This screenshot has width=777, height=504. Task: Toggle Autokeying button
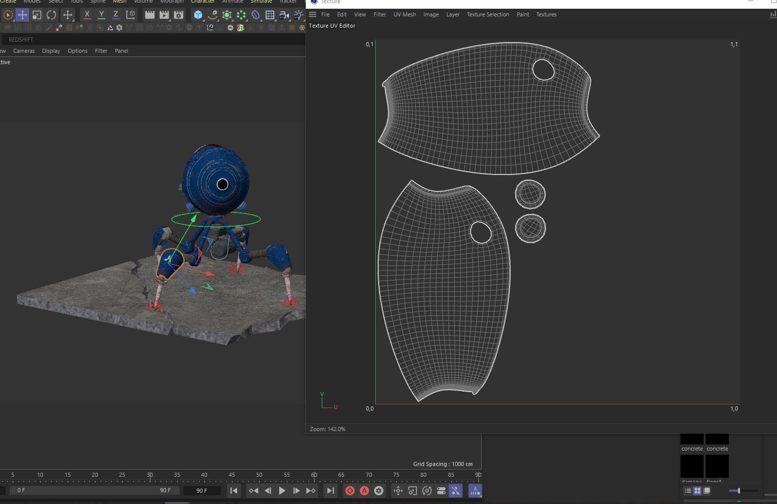(364, 491)
